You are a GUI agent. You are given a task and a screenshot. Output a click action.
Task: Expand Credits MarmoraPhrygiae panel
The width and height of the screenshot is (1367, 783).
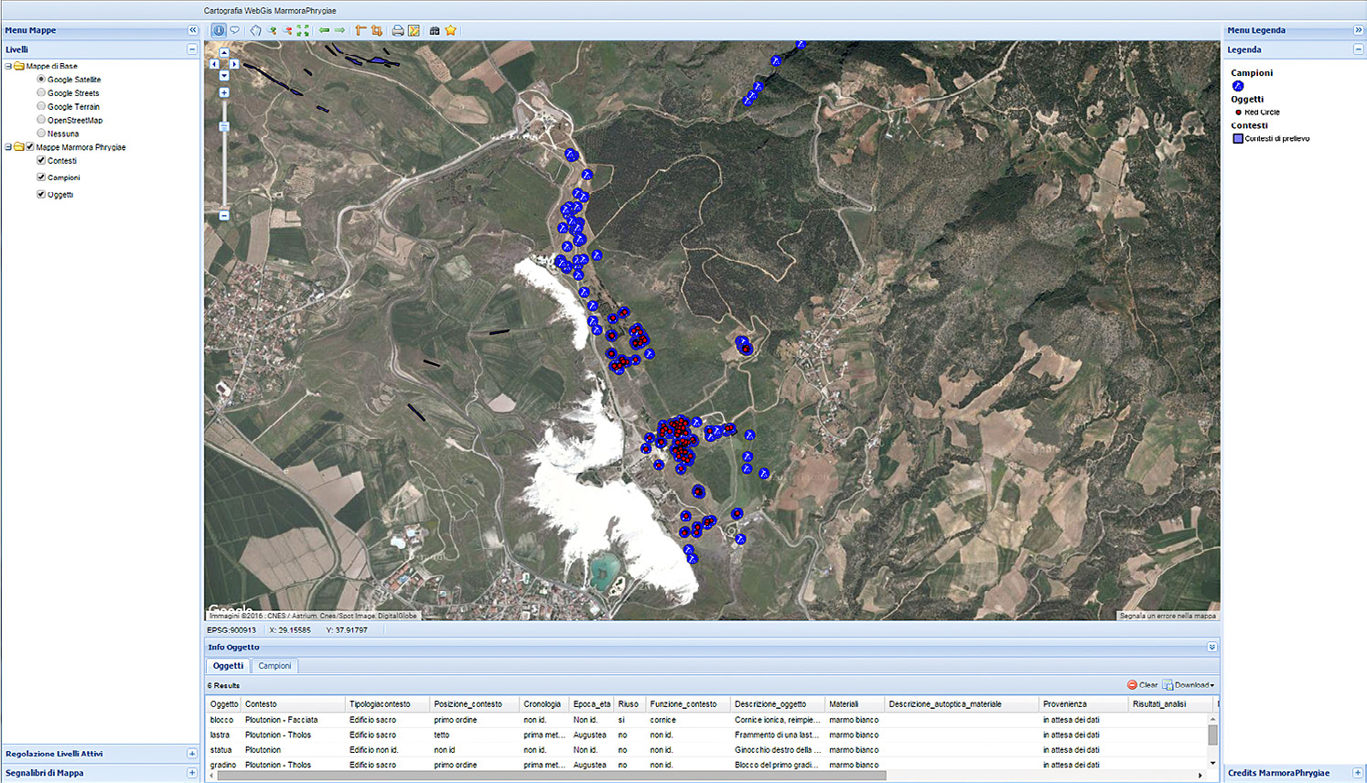1358,773
